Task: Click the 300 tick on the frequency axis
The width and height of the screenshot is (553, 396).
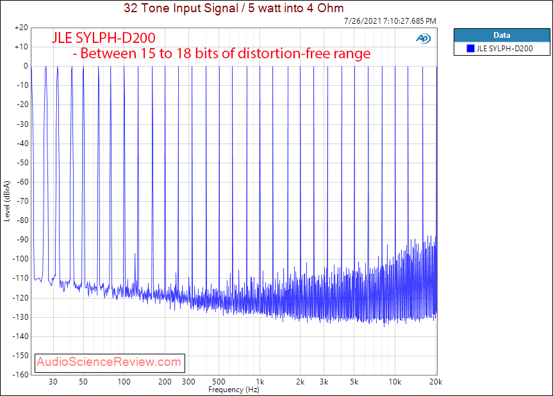Action: tap(188, 381)
